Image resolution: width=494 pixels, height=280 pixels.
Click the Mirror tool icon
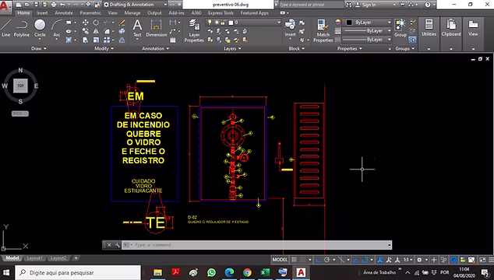[x=96, y=31]
